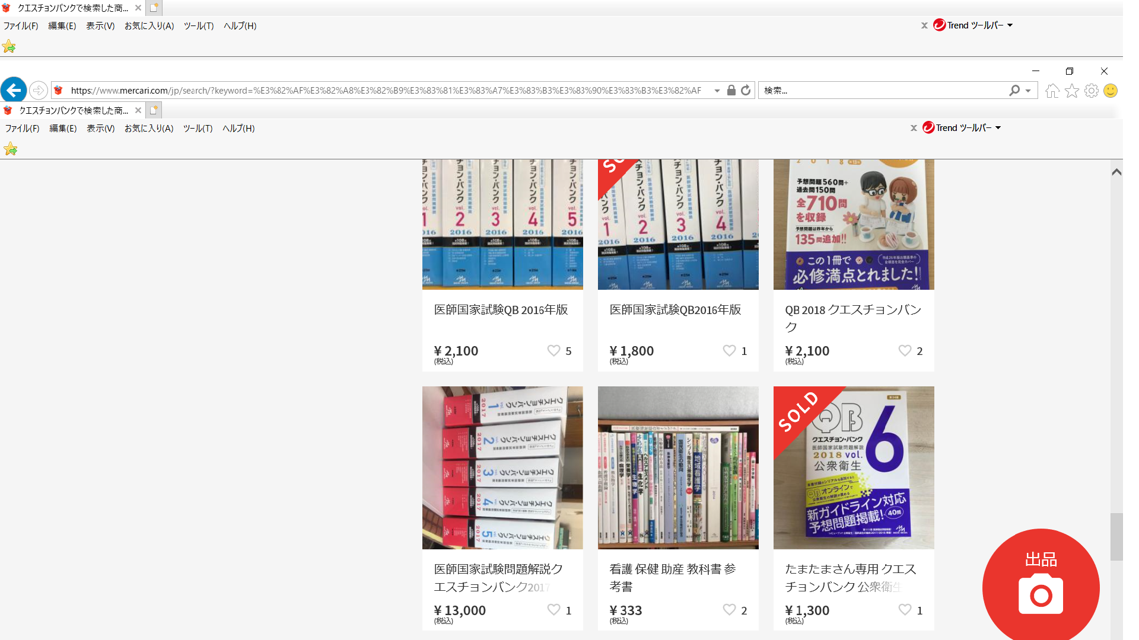This screenshot has height=640, width=1139.
Task: Click the vertical scrollbar thumb
Action: [x=1116, y=536]
